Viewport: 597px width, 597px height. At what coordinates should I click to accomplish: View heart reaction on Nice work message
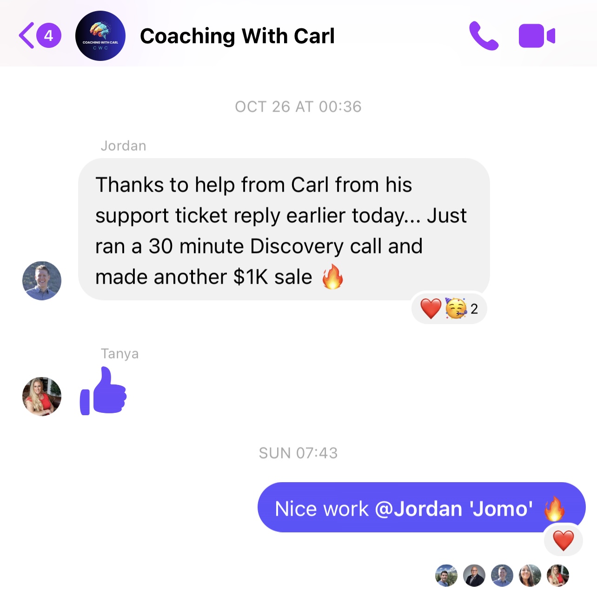coord(563,540)
